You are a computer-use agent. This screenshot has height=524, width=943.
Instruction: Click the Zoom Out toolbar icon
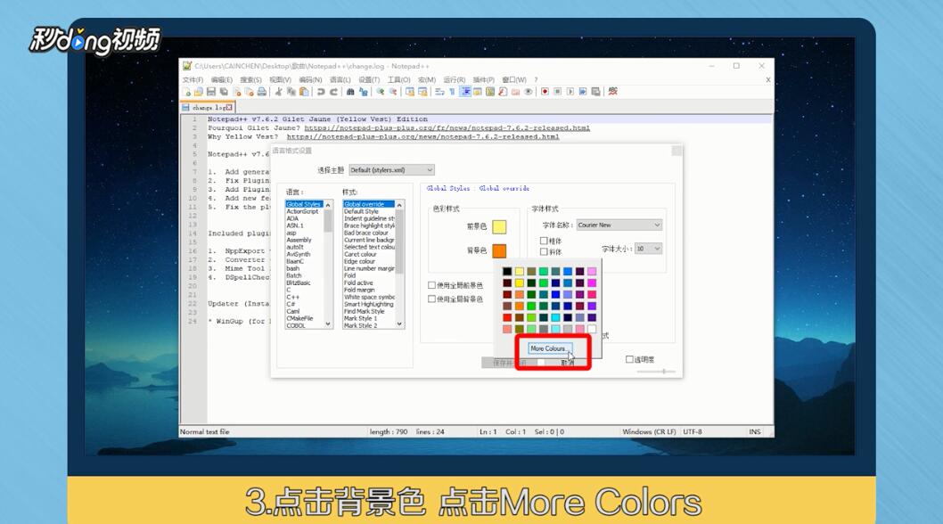pyautogui.click(x=393, y=92)
